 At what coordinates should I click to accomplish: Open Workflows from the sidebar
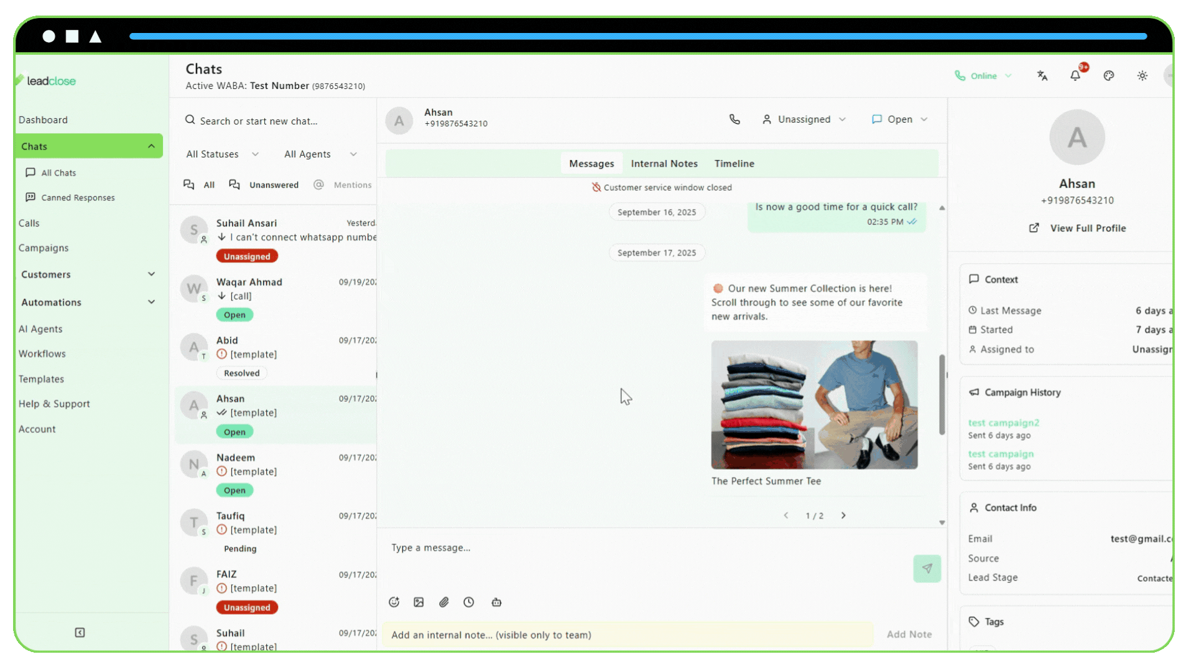point(42,354)
